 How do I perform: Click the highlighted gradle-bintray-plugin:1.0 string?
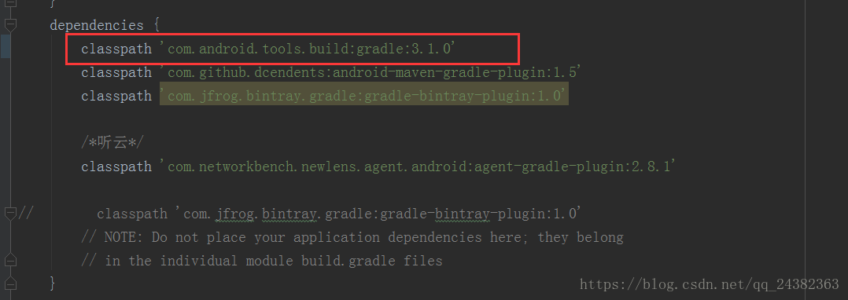coord(364,96)
